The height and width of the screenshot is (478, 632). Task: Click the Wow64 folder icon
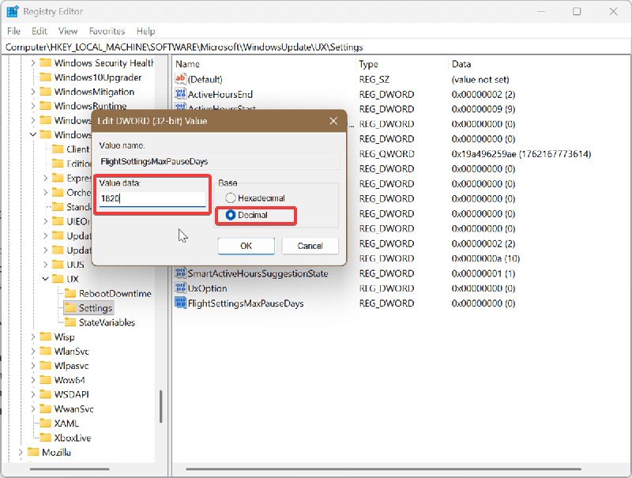tap(46, 380)
